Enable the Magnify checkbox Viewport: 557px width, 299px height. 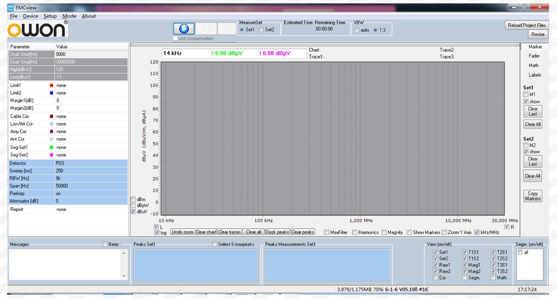coord(384,232)
